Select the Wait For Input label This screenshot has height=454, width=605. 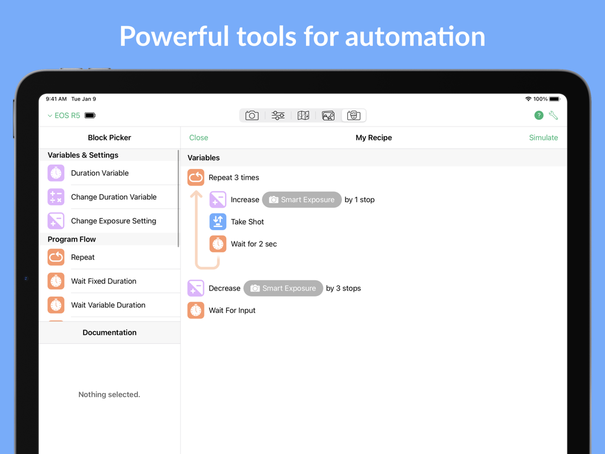point(232,311)
